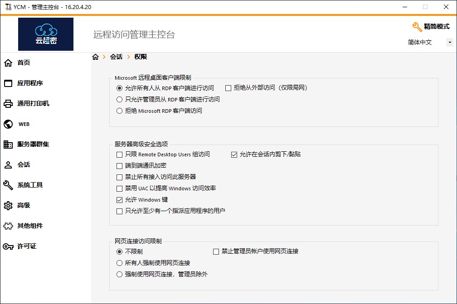The image size is (457, 304).
Task: Close the YCM management console window
Action: click(x=446, y=7)
